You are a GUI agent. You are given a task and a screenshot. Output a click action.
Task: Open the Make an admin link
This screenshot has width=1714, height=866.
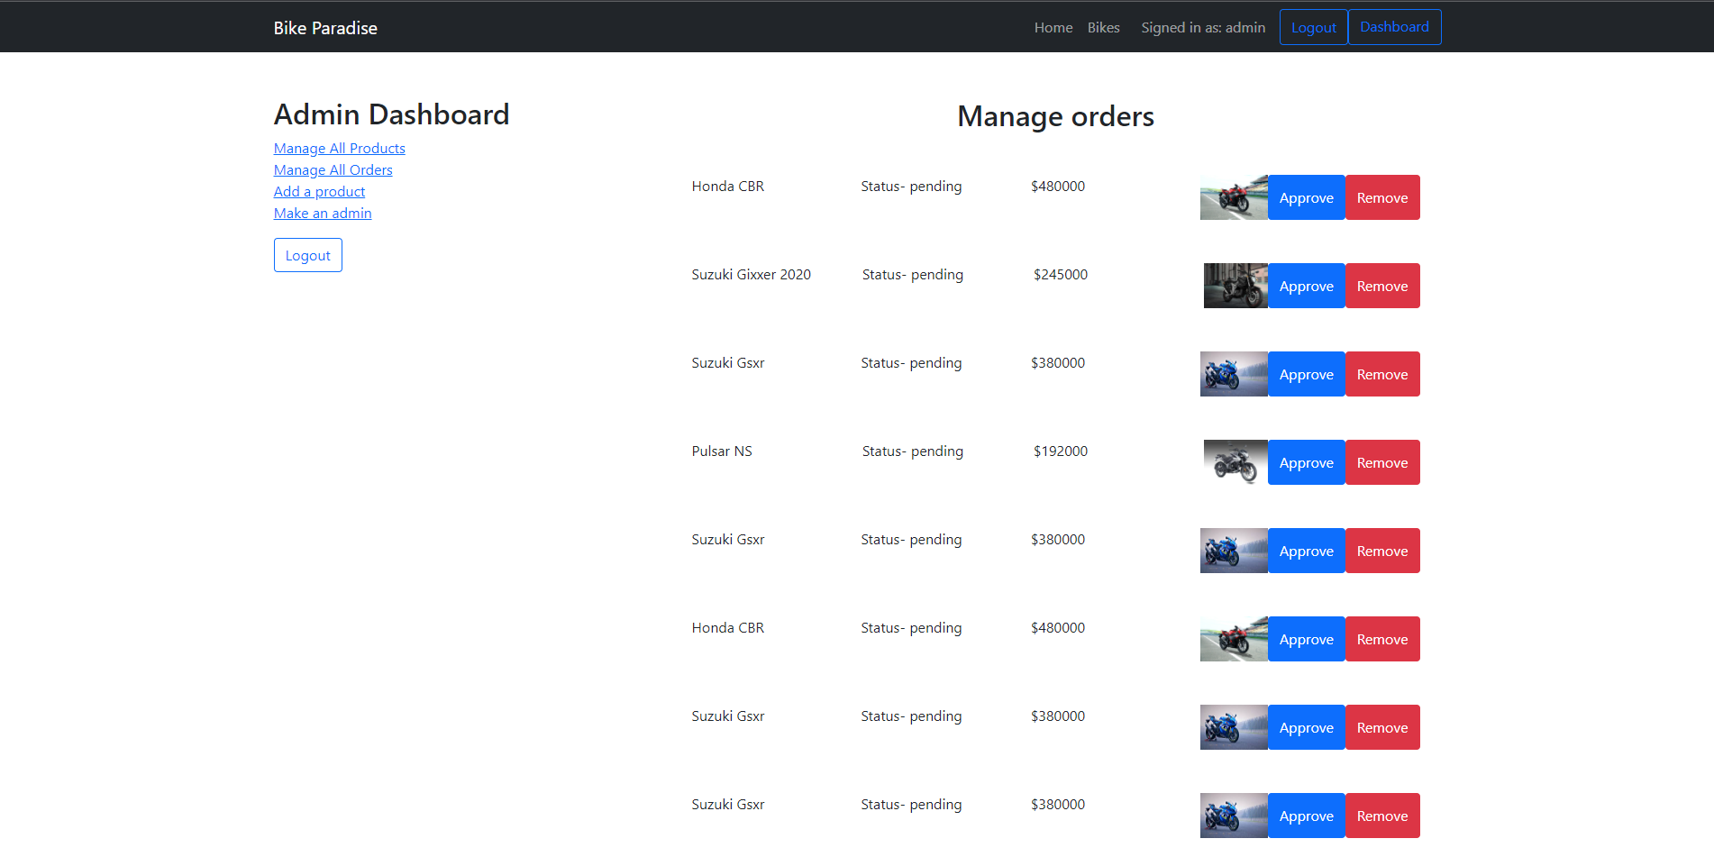click(x=323, y=214)
